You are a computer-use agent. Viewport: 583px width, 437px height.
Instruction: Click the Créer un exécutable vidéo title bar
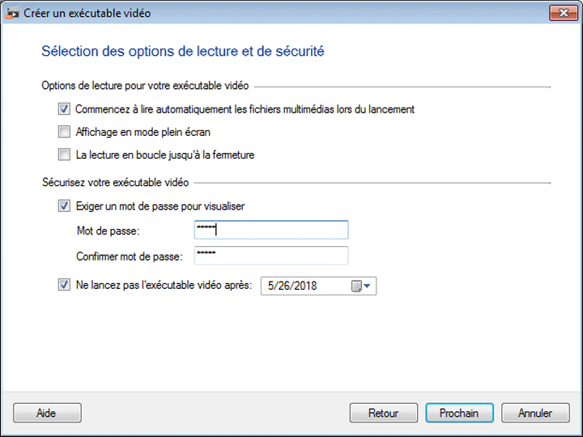tap(243, 13)
